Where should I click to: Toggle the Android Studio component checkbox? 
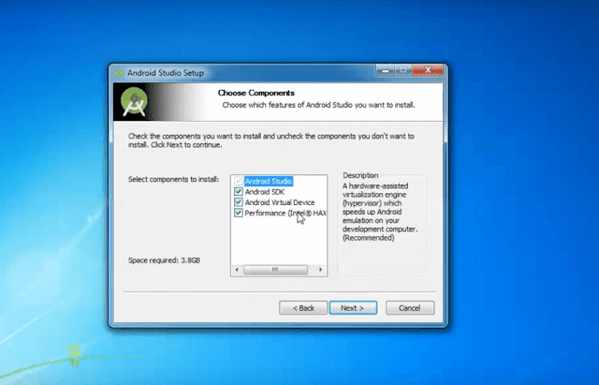pyautogui.click(x=239, y=181)
